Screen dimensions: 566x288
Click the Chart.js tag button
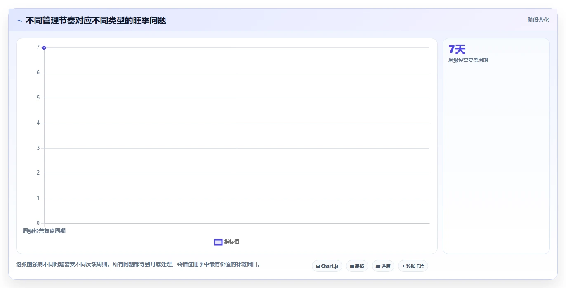327,266
